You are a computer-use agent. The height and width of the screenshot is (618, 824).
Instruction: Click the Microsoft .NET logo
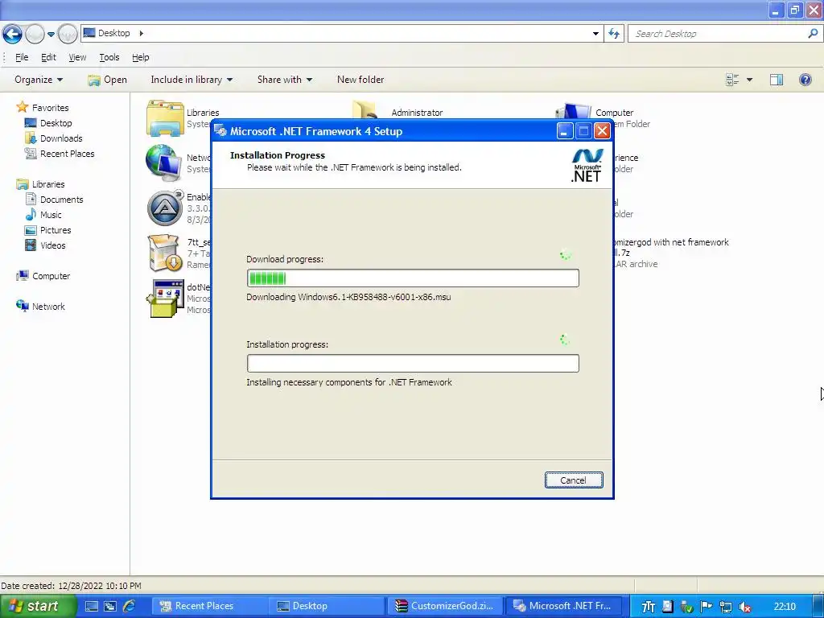pos(587,166)
